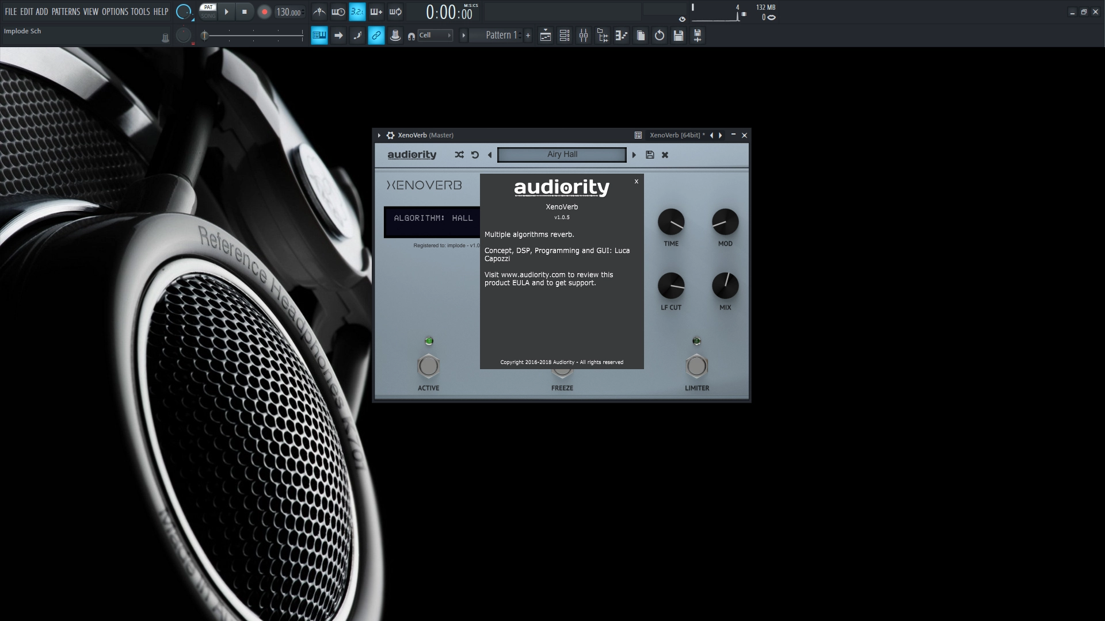Viewport: 1105px width, 621px height.
Task: Open the Cell snap dropdown
Action: click(x=436, y=36)
